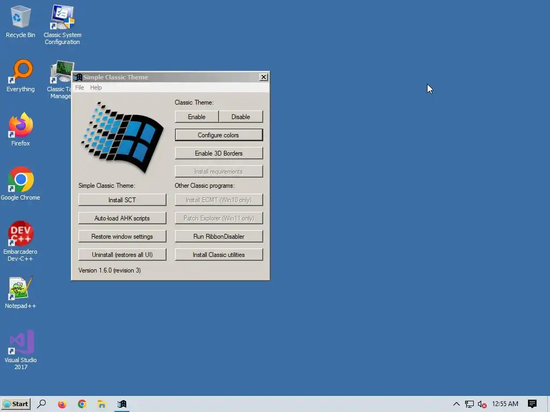Open Notepad++ desktop icon

[20, 293]
